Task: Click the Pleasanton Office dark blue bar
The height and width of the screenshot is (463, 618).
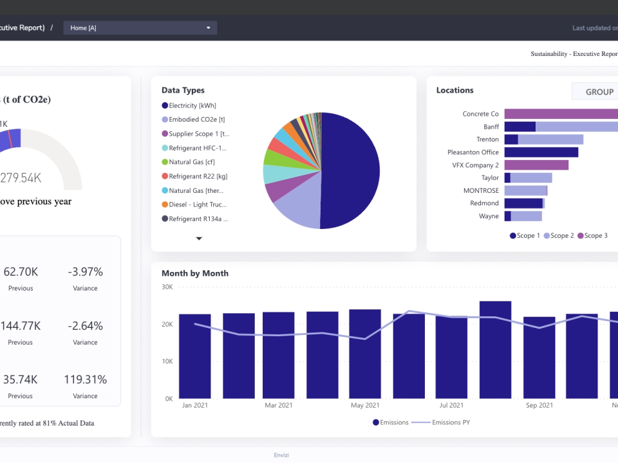Action: [541, 152]
